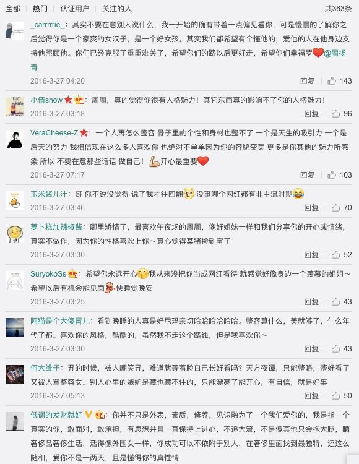Like VeraCheese-Z's comment with 103 likes
This screenshot has width=359, height=464.
(332, 175)
